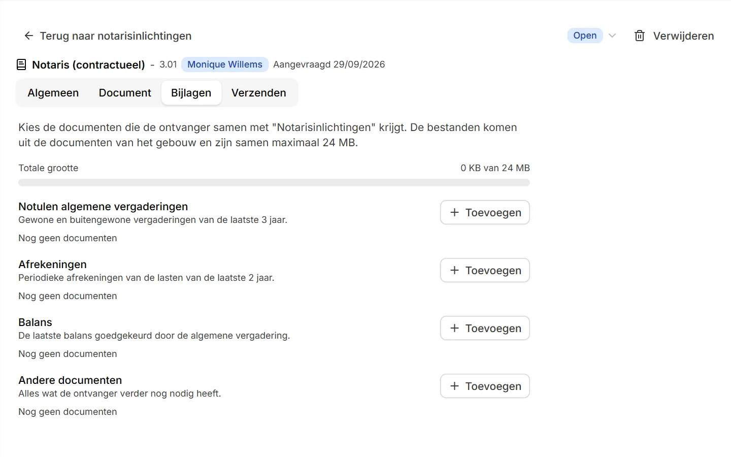Viewport: 731px width, 457px height.
Task: Click Nog geen documenten under Afrekeningen
Action: [68, 296]
